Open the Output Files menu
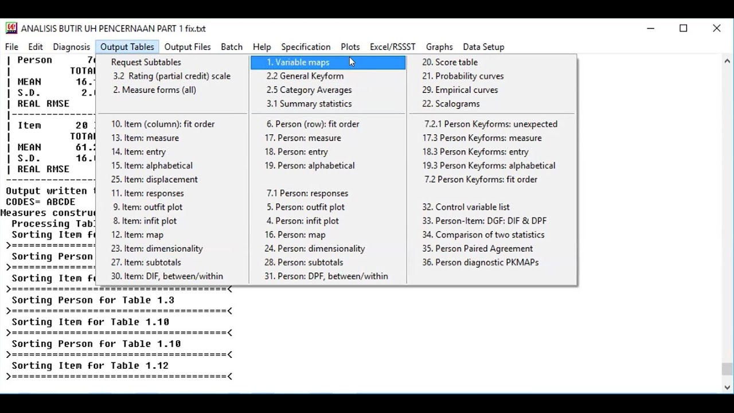Viewport: 734px width, 413px height. (x=188, y=47)
